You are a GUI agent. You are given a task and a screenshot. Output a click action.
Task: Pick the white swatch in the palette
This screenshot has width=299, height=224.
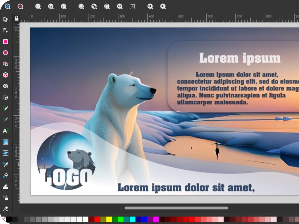[86, 220]
